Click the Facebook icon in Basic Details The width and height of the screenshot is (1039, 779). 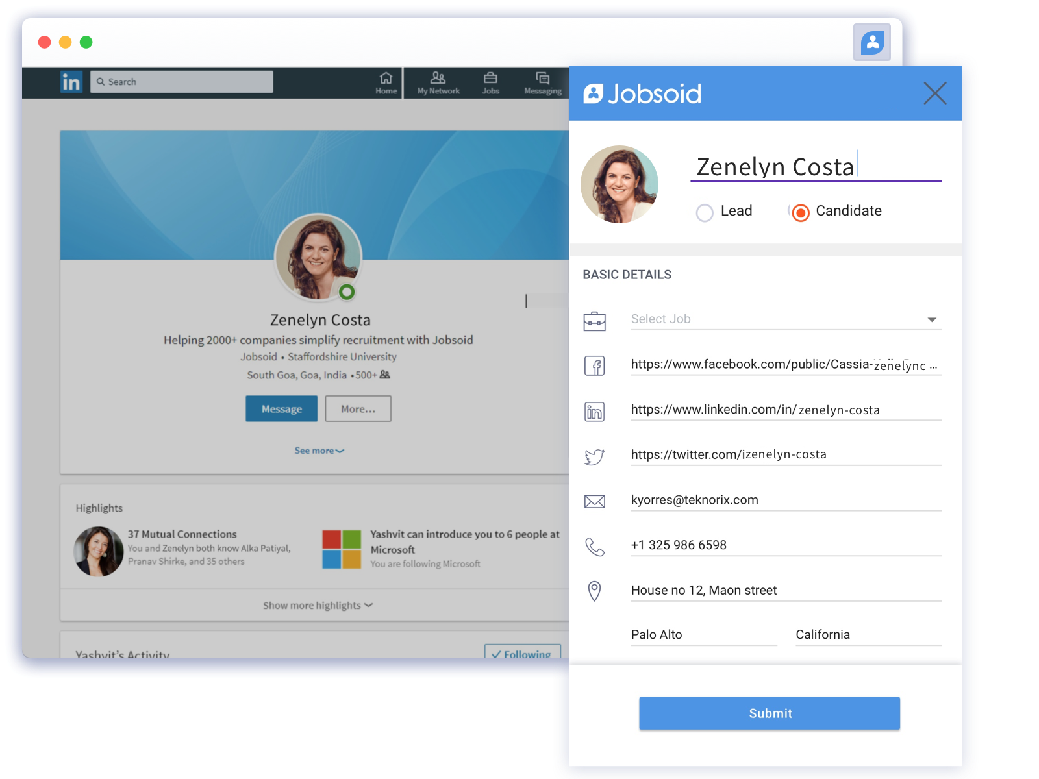click(x=594, y=366)
